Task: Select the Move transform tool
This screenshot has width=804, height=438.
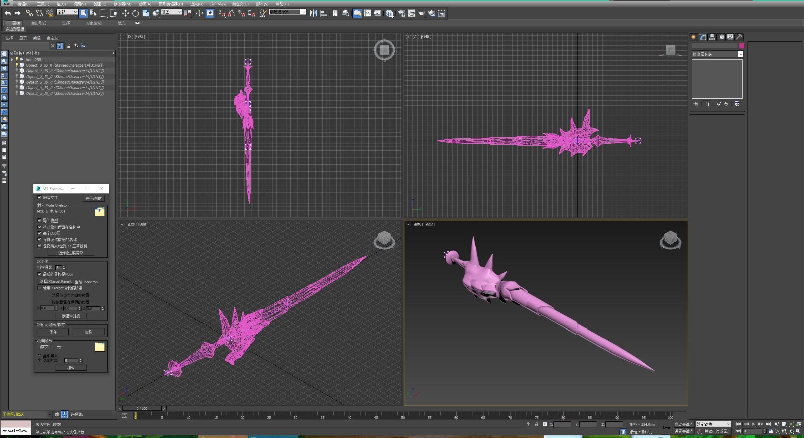Action: pos(125,13)
